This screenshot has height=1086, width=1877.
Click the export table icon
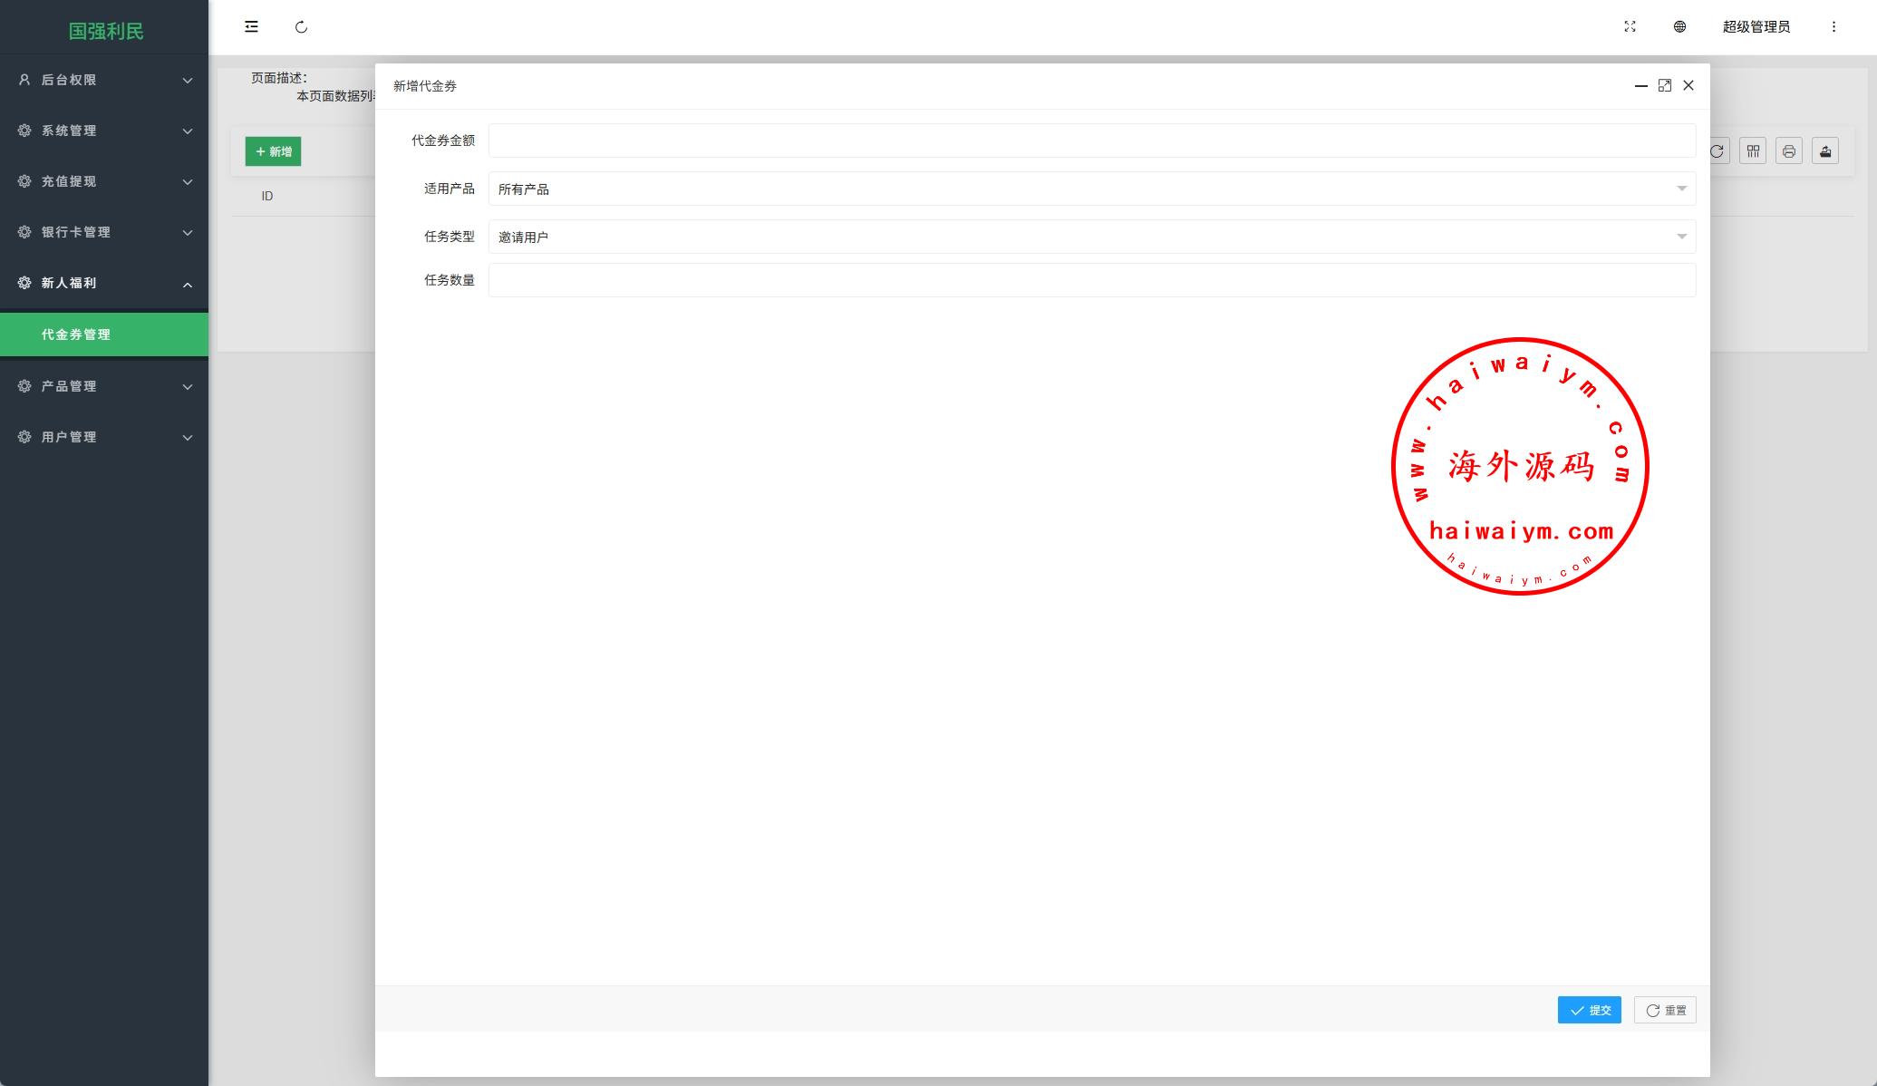click(x=1825, y=151)
